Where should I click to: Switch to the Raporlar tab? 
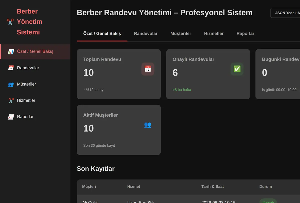coord(245,34)
